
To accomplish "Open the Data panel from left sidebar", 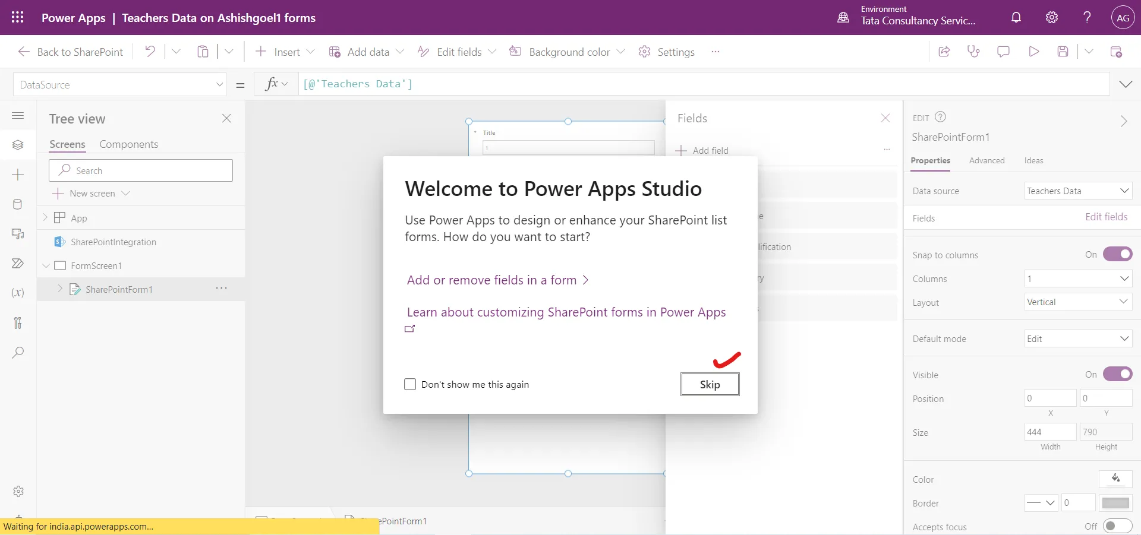I will coord(18,205).
